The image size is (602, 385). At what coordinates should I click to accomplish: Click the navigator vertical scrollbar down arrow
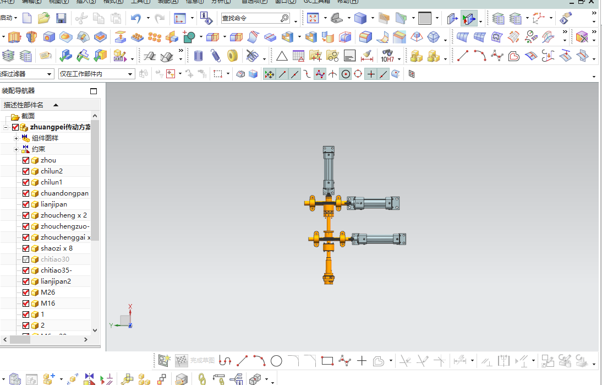pyautogui.click(x=95, y=330)
